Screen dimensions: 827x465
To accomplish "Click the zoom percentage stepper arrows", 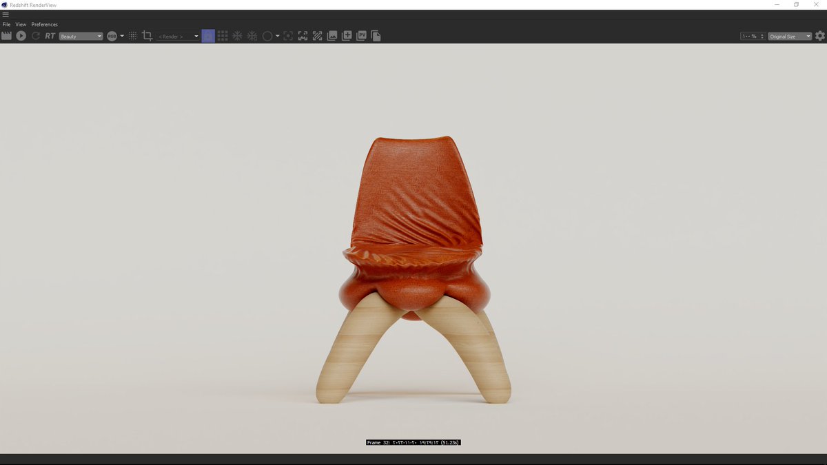I will [762, 36].
